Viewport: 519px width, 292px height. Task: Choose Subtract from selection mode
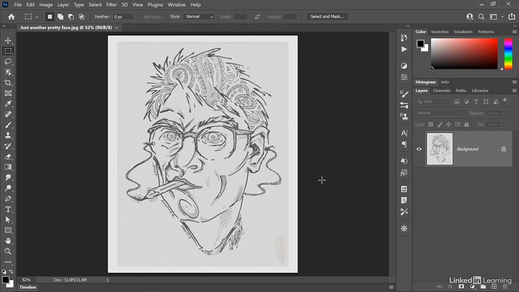coord(71,17)
